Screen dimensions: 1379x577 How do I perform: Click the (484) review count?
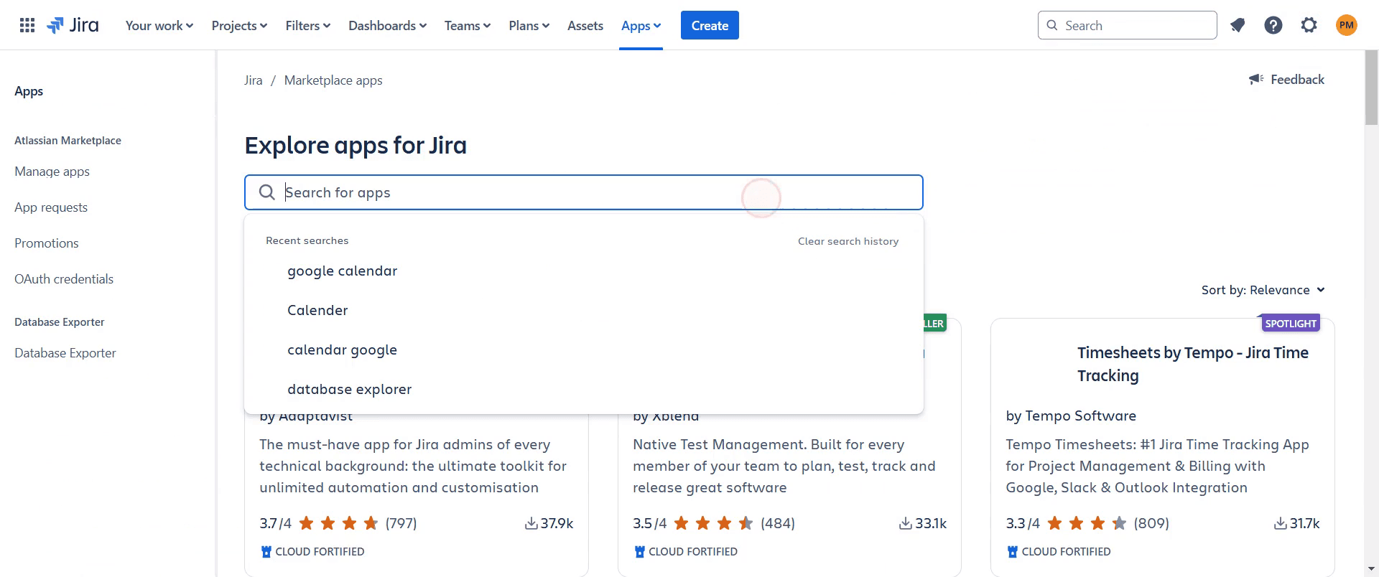[778, 524]
